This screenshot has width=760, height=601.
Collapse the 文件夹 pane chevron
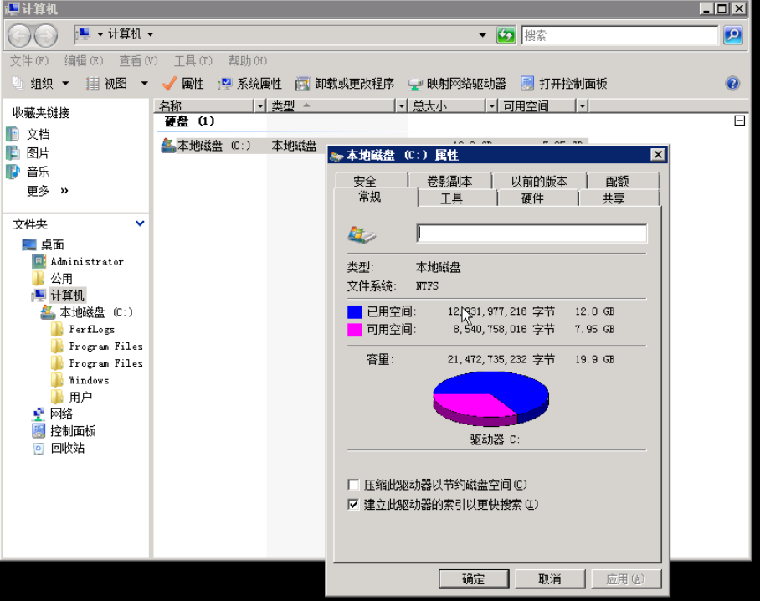(x=140, y=223)
